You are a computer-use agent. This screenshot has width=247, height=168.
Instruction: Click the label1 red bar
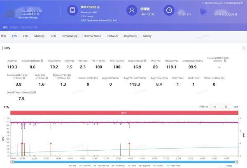124,113
